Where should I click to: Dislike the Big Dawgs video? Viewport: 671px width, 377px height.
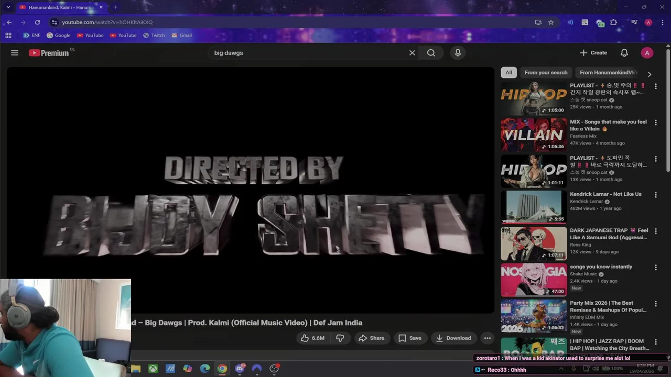340,338
